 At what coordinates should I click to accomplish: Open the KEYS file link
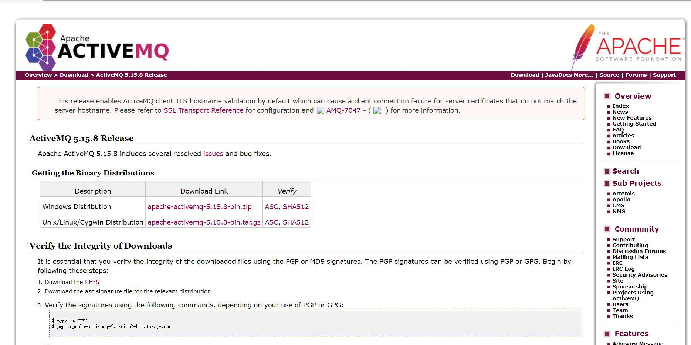click(92, 282)
